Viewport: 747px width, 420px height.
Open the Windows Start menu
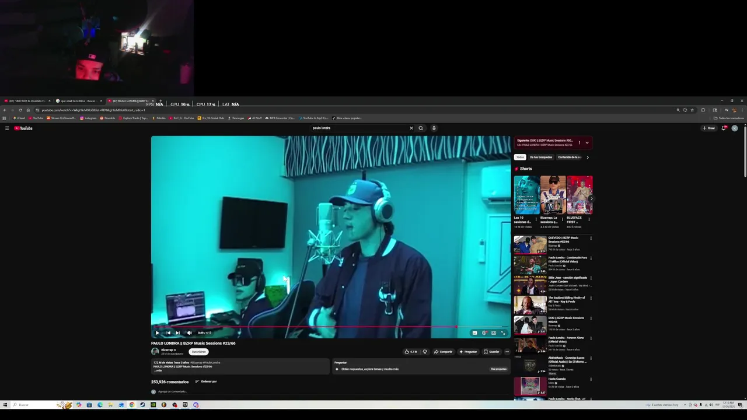coord(5,405)
